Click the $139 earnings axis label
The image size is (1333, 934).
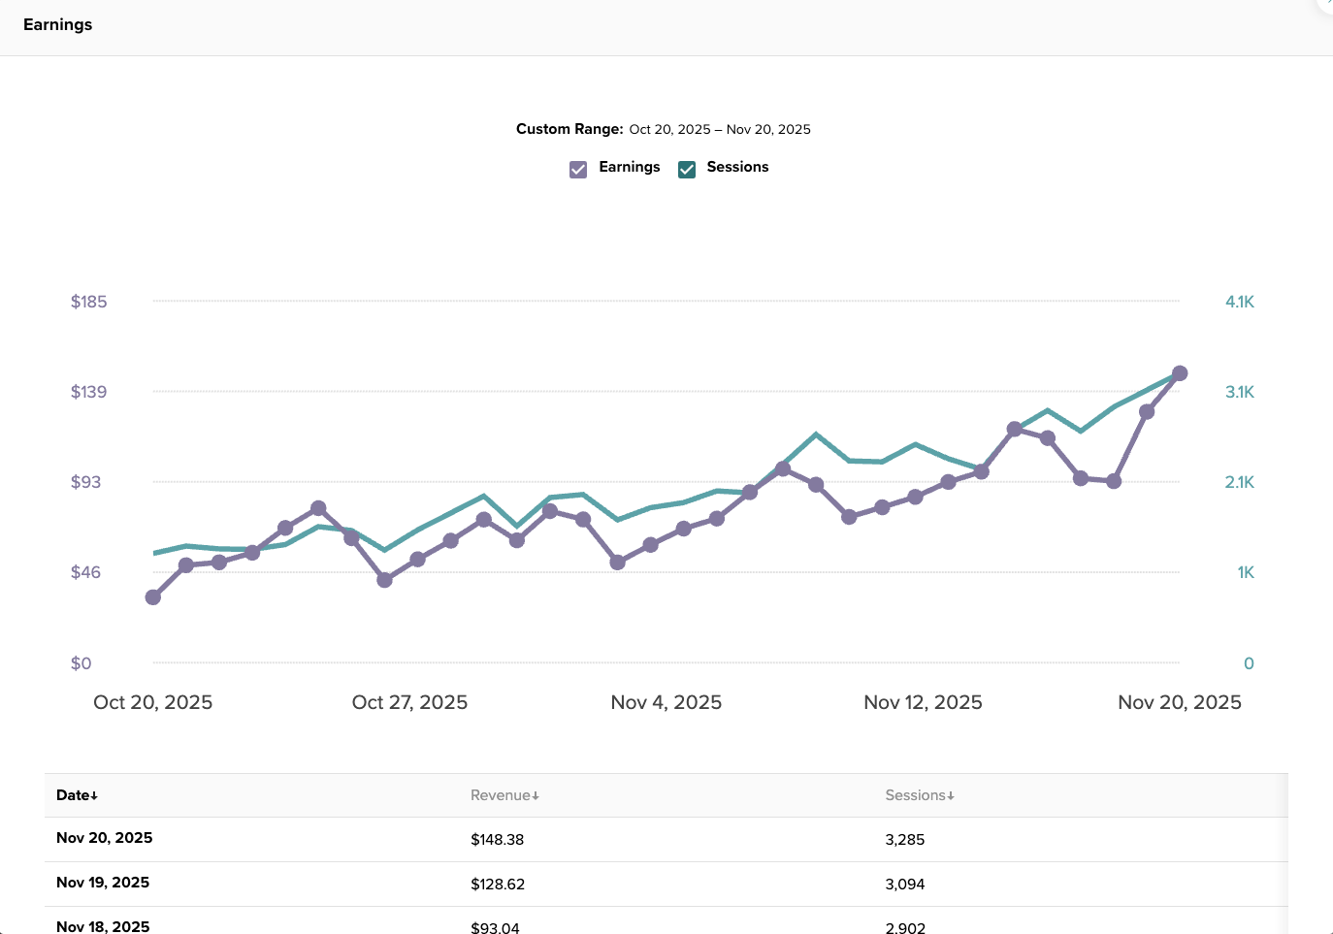click(x=88, y=392)
